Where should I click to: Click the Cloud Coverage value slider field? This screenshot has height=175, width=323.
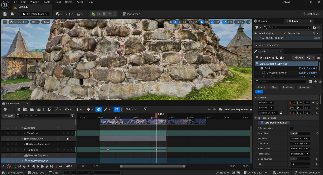click(300, 159)
